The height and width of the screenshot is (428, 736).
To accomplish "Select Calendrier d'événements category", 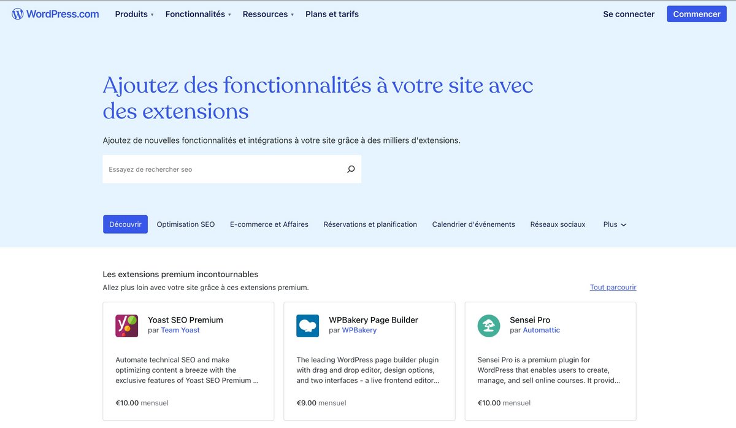I will [x=473, y=224].
